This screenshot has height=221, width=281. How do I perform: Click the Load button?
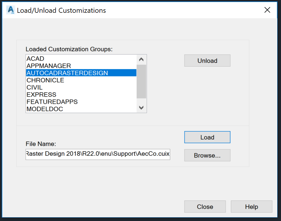[207, 137]
